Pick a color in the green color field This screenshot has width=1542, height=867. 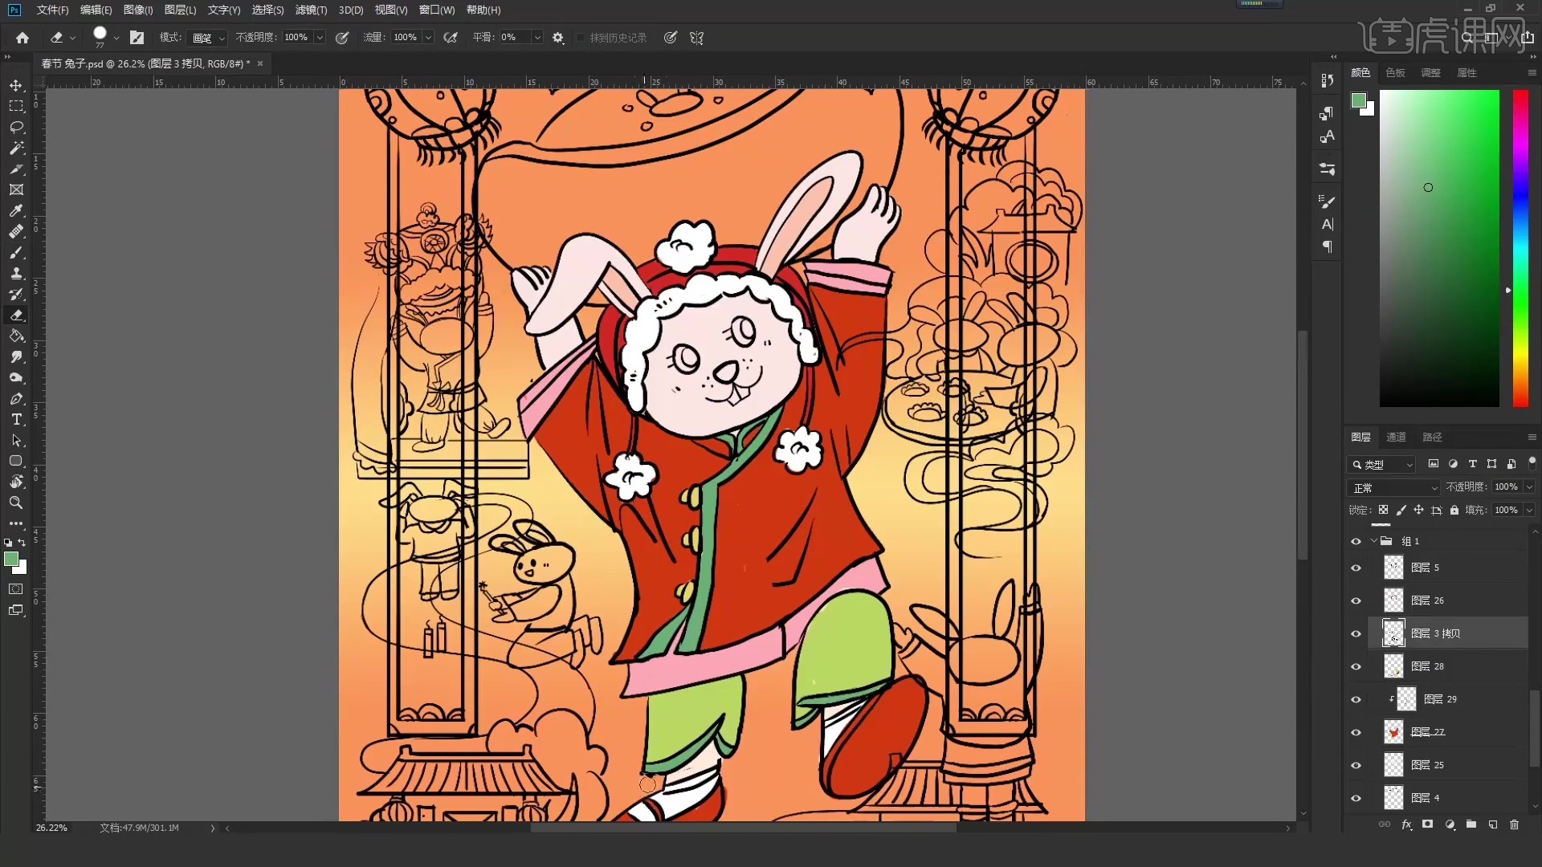pos(1439,248)
